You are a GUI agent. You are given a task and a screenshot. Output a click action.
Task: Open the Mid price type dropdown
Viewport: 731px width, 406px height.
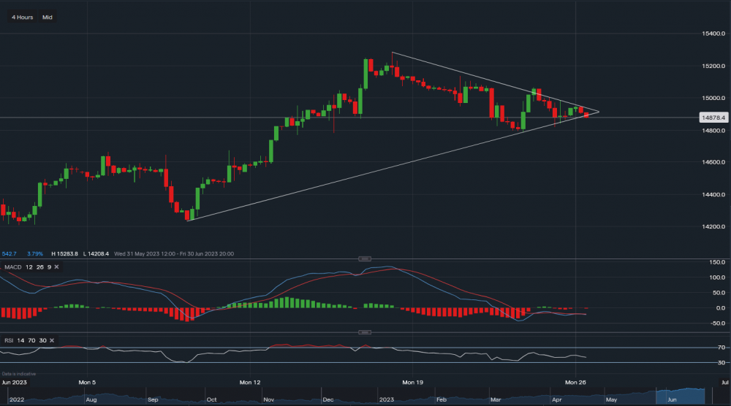pos(48,17)
